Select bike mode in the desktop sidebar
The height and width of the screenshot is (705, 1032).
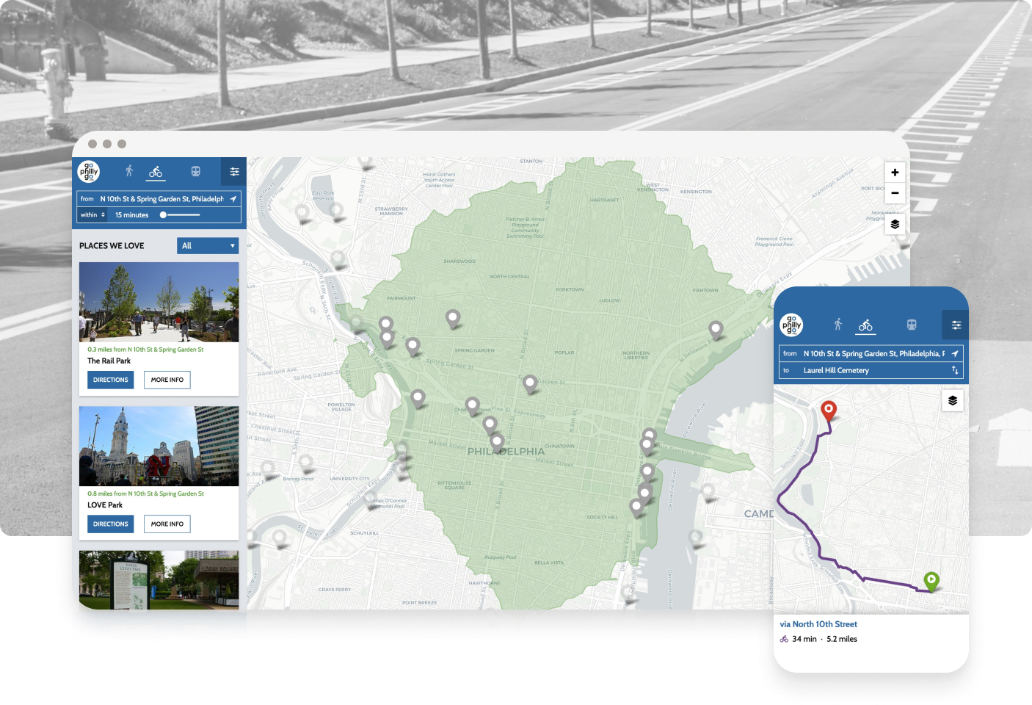tap(156, 172)
